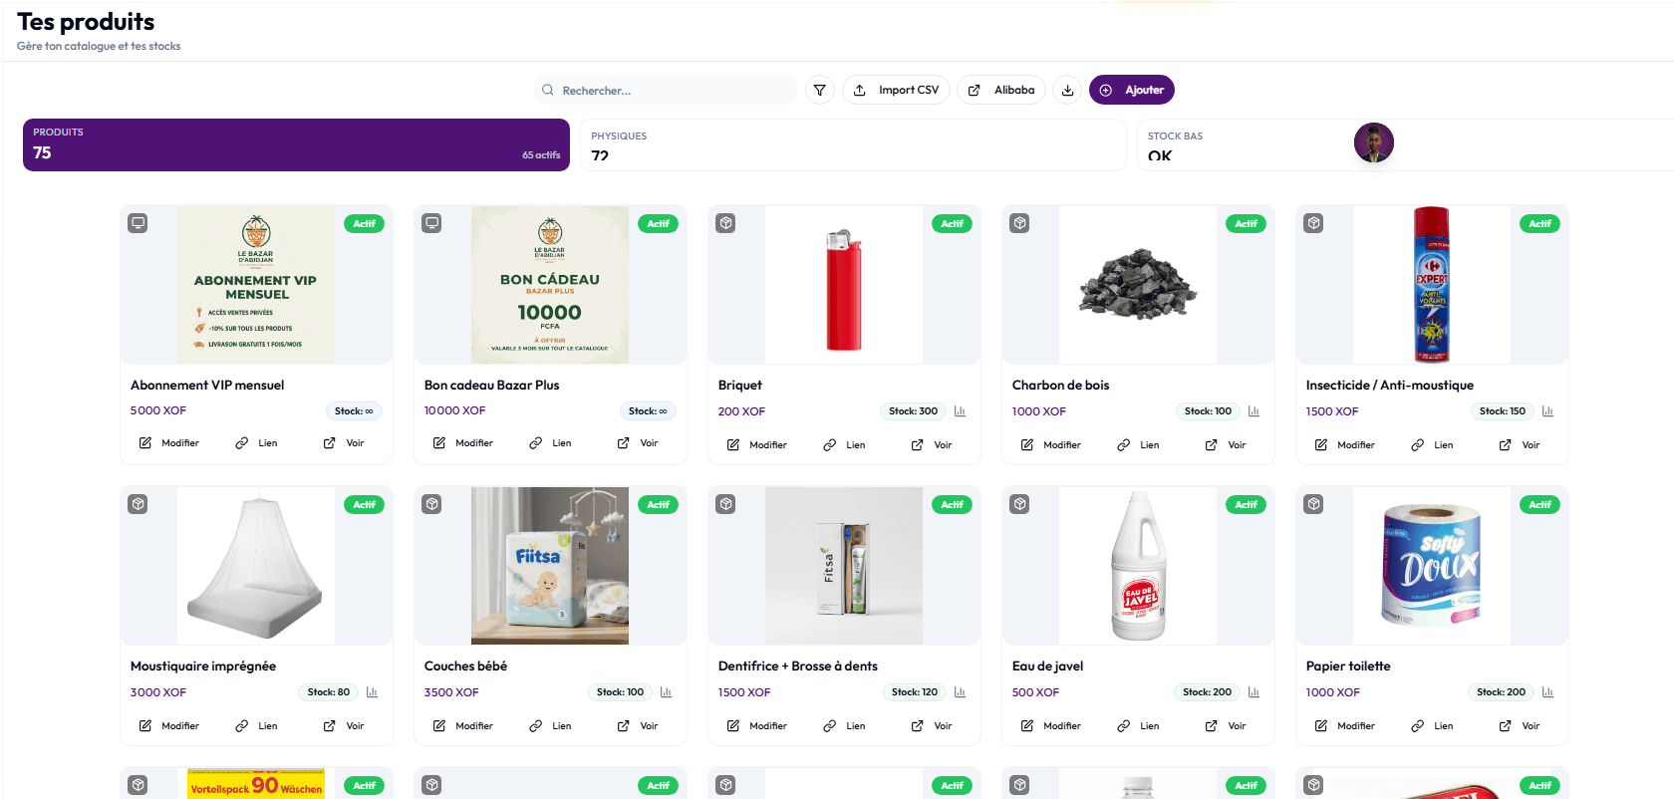The height and width of the screenshot is (799, 1674).
Task: Click Lien on Couches bébé
Action: [550, 726]
